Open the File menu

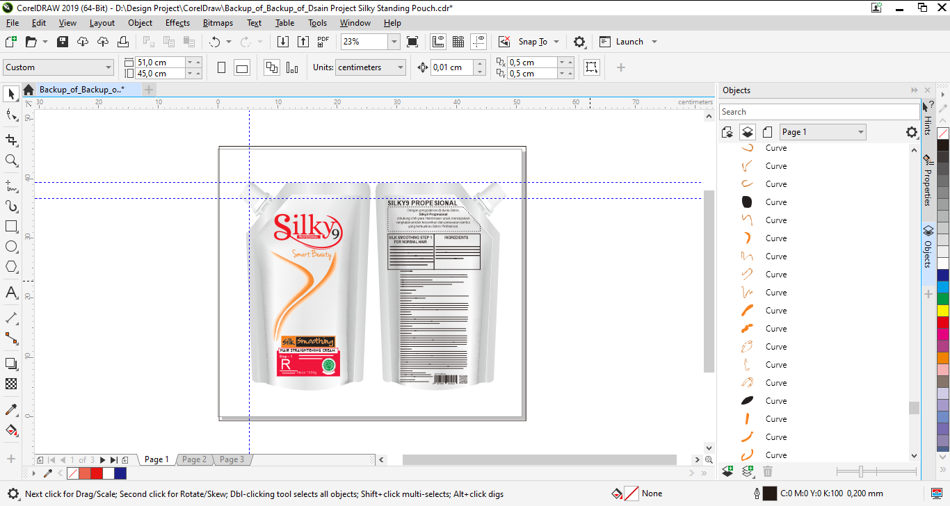13,23
